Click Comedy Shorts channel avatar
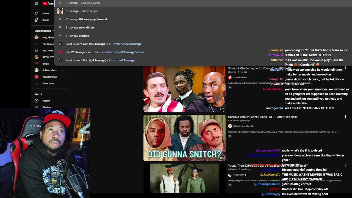 [230, 78]
